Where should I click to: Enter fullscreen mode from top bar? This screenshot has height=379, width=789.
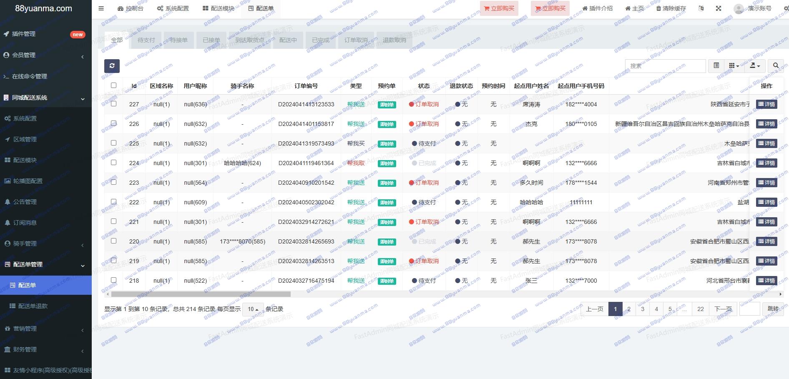point(718,8)
